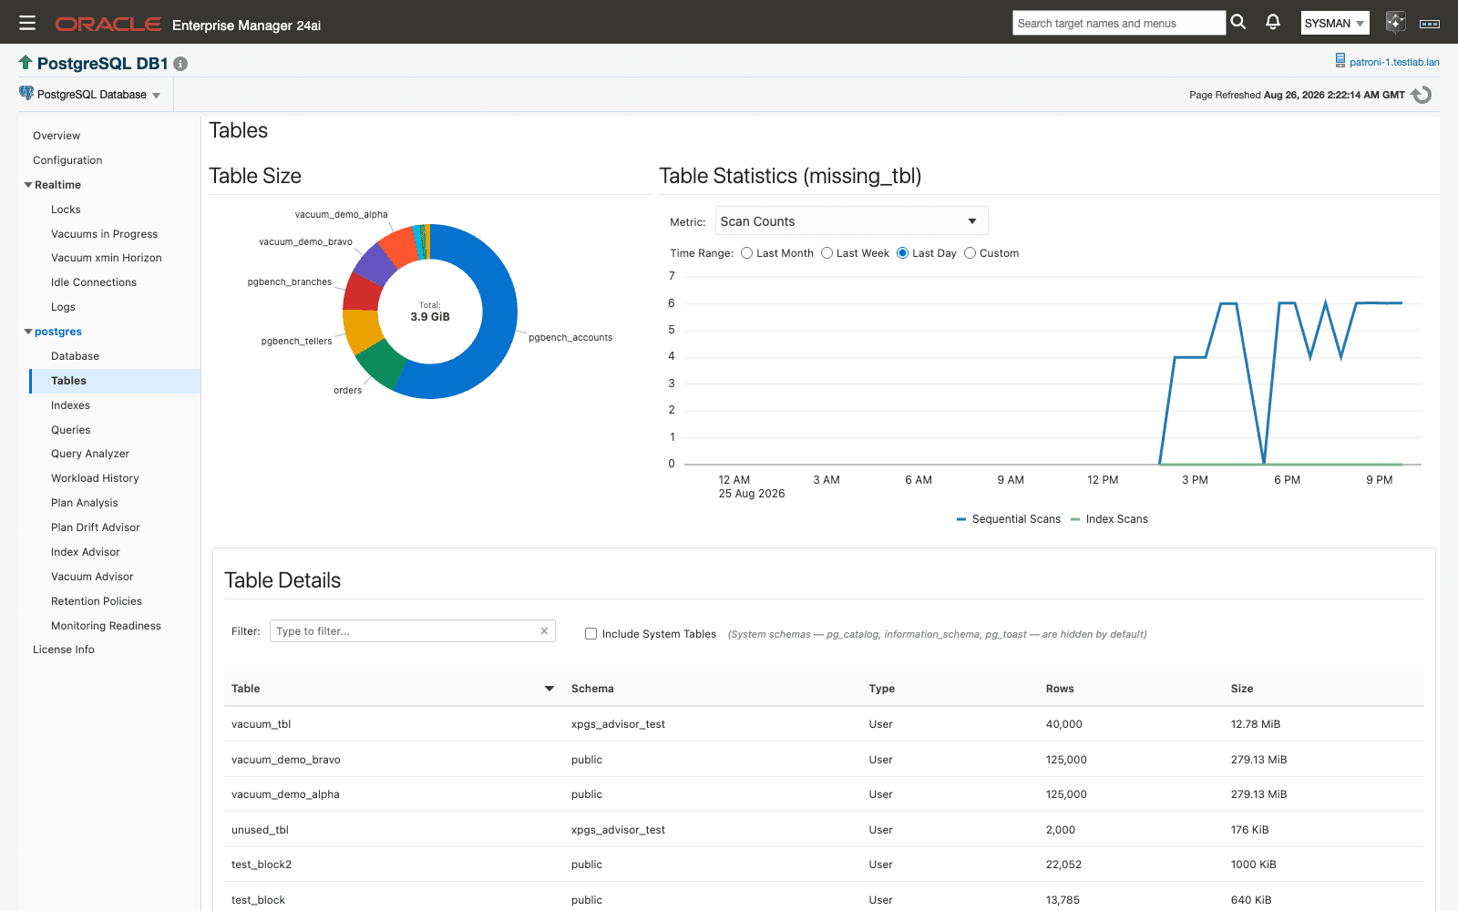Open the Vacuum Advisor page
Screen dimensions: 1458x911
click(x=92, y=577)
